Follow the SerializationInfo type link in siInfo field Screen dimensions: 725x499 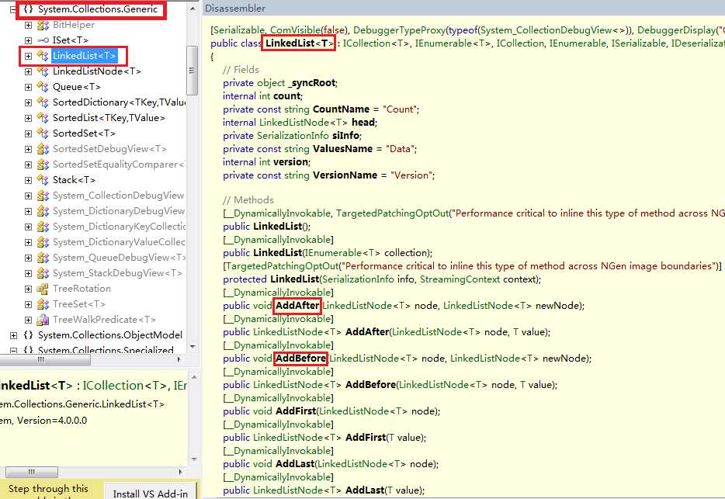(293, 136)
